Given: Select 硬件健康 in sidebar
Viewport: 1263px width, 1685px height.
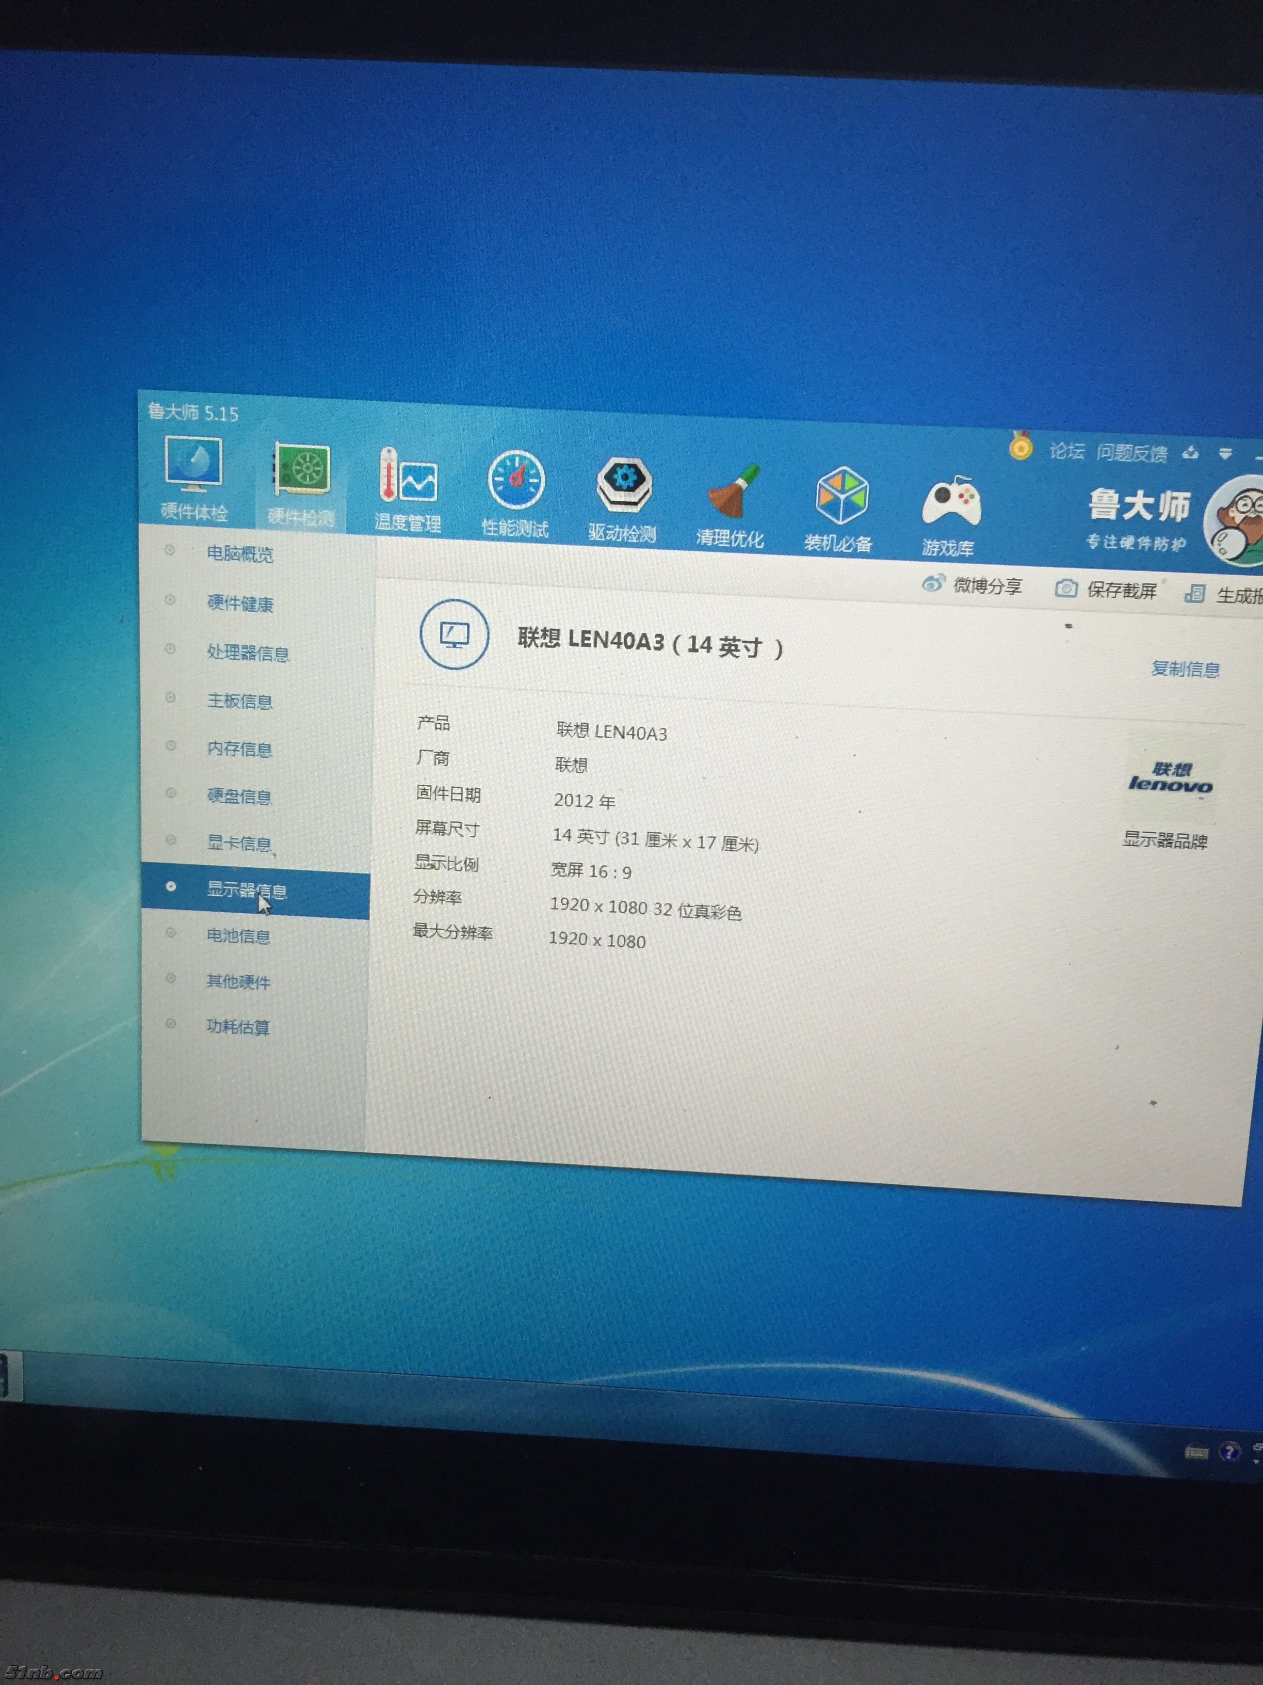Looking at the screenshot, I should pos(240,603).
